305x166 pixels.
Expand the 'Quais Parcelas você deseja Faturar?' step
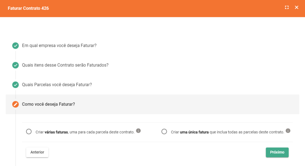(57, 85)
